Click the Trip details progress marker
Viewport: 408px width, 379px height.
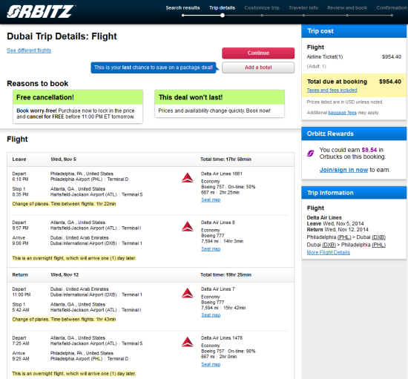[223, 16]
